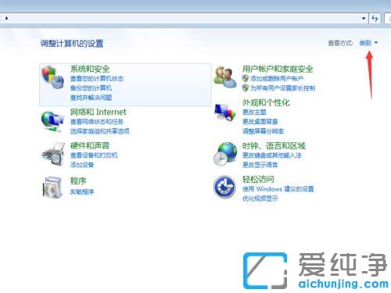Click 使用 Windows 建议的设置 link

[278, 189]
